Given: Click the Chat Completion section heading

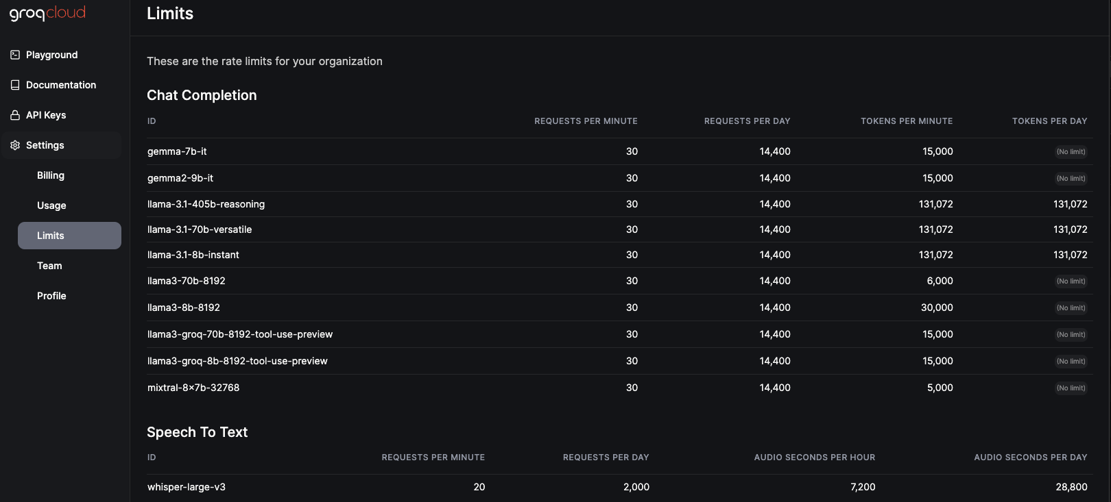Looking at the screenshot, I should (x=202, y=95).
